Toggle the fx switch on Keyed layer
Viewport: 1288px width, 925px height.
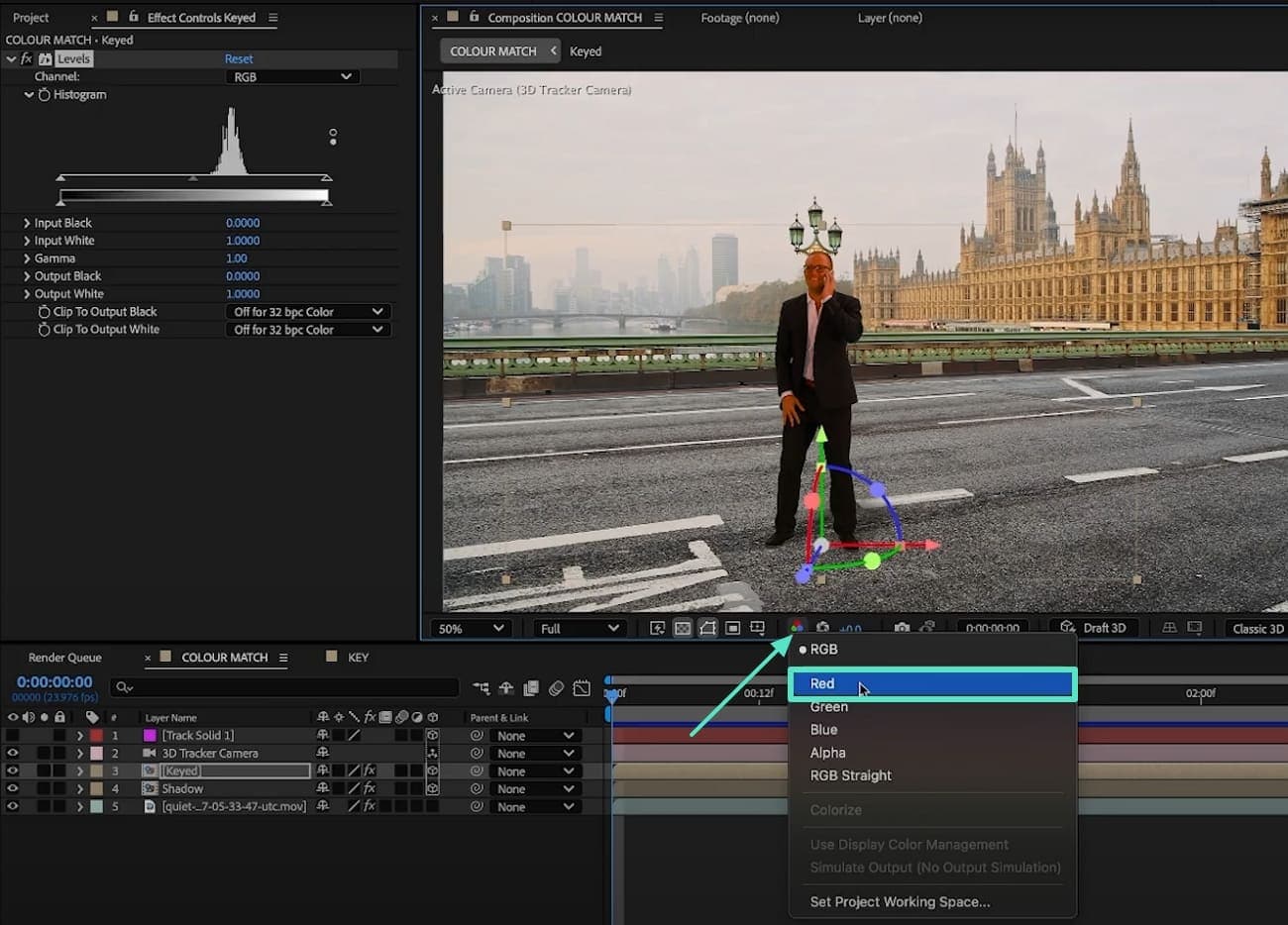click(370, 771)
